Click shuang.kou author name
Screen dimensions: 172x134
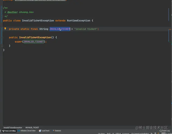26,12
